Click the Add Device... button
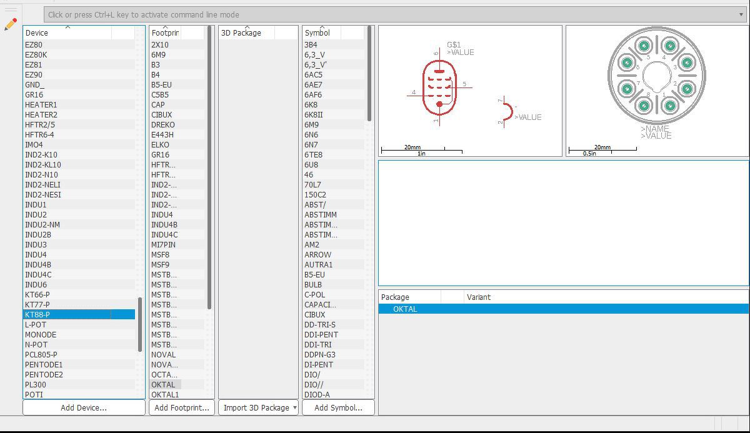The height and width of the screenshot is (433, 750). [x=84, y=407]
